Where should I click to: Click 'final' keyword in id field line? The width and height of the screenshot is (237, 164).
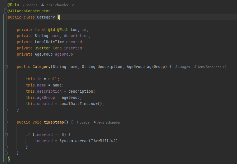pos(40,29)
